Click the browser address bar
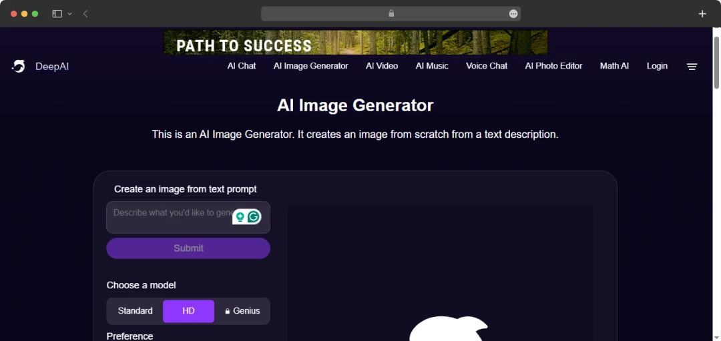 click(391, 14)
